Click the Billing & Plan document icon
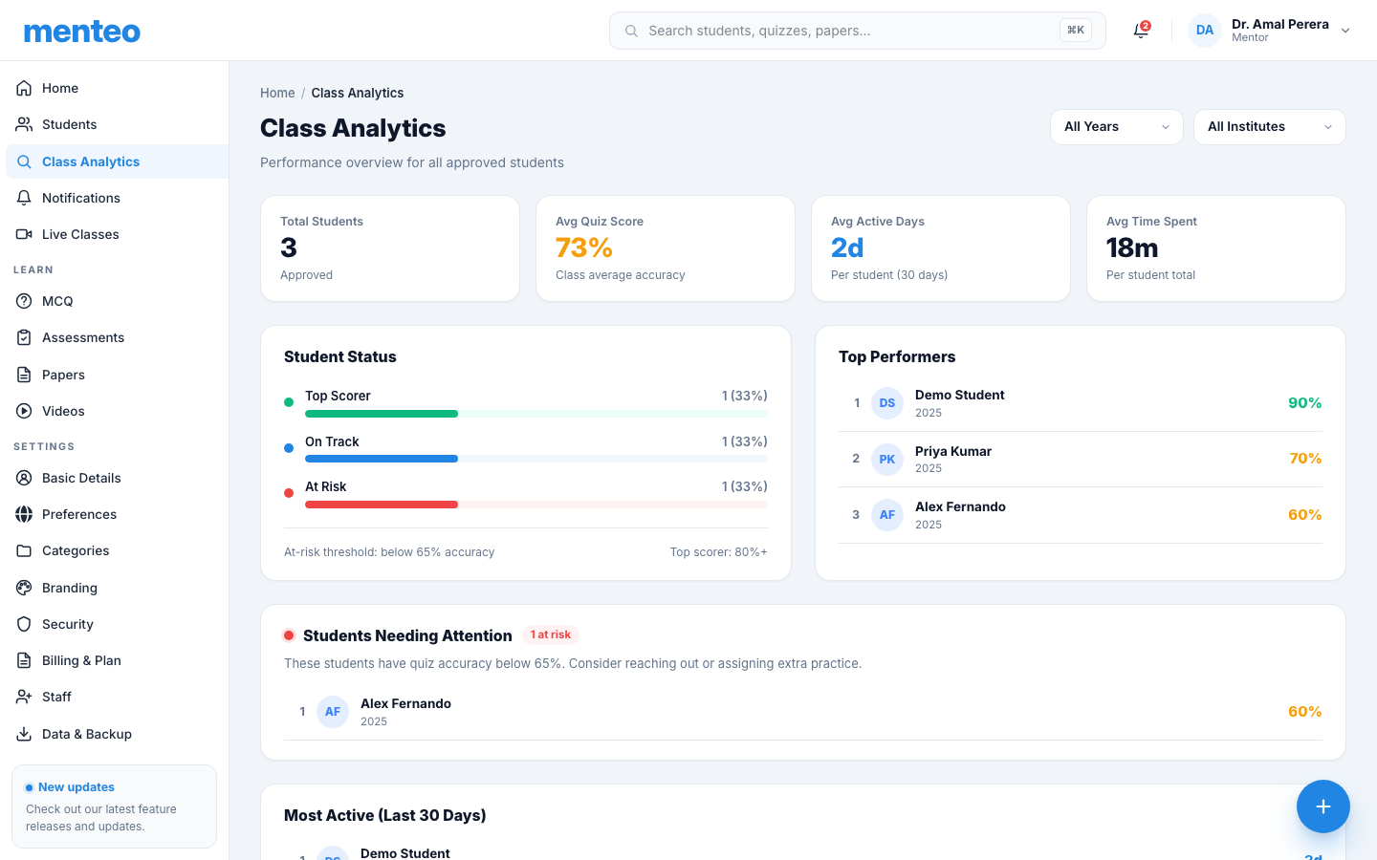The height and width of the screenshot is (860, 1377). [x=24, y=660]
